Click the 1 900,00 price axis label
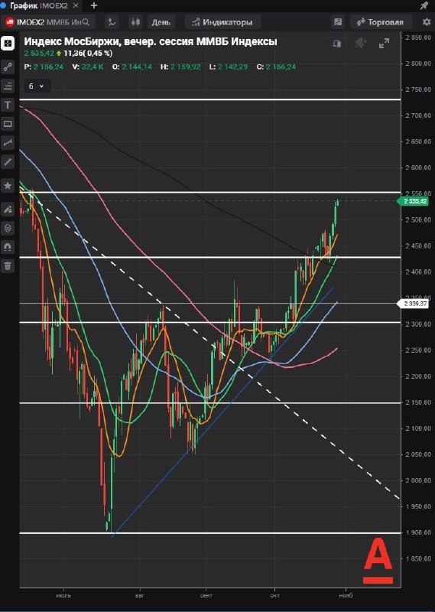Viewport: 435px width, 612px height. click(418, 532)
